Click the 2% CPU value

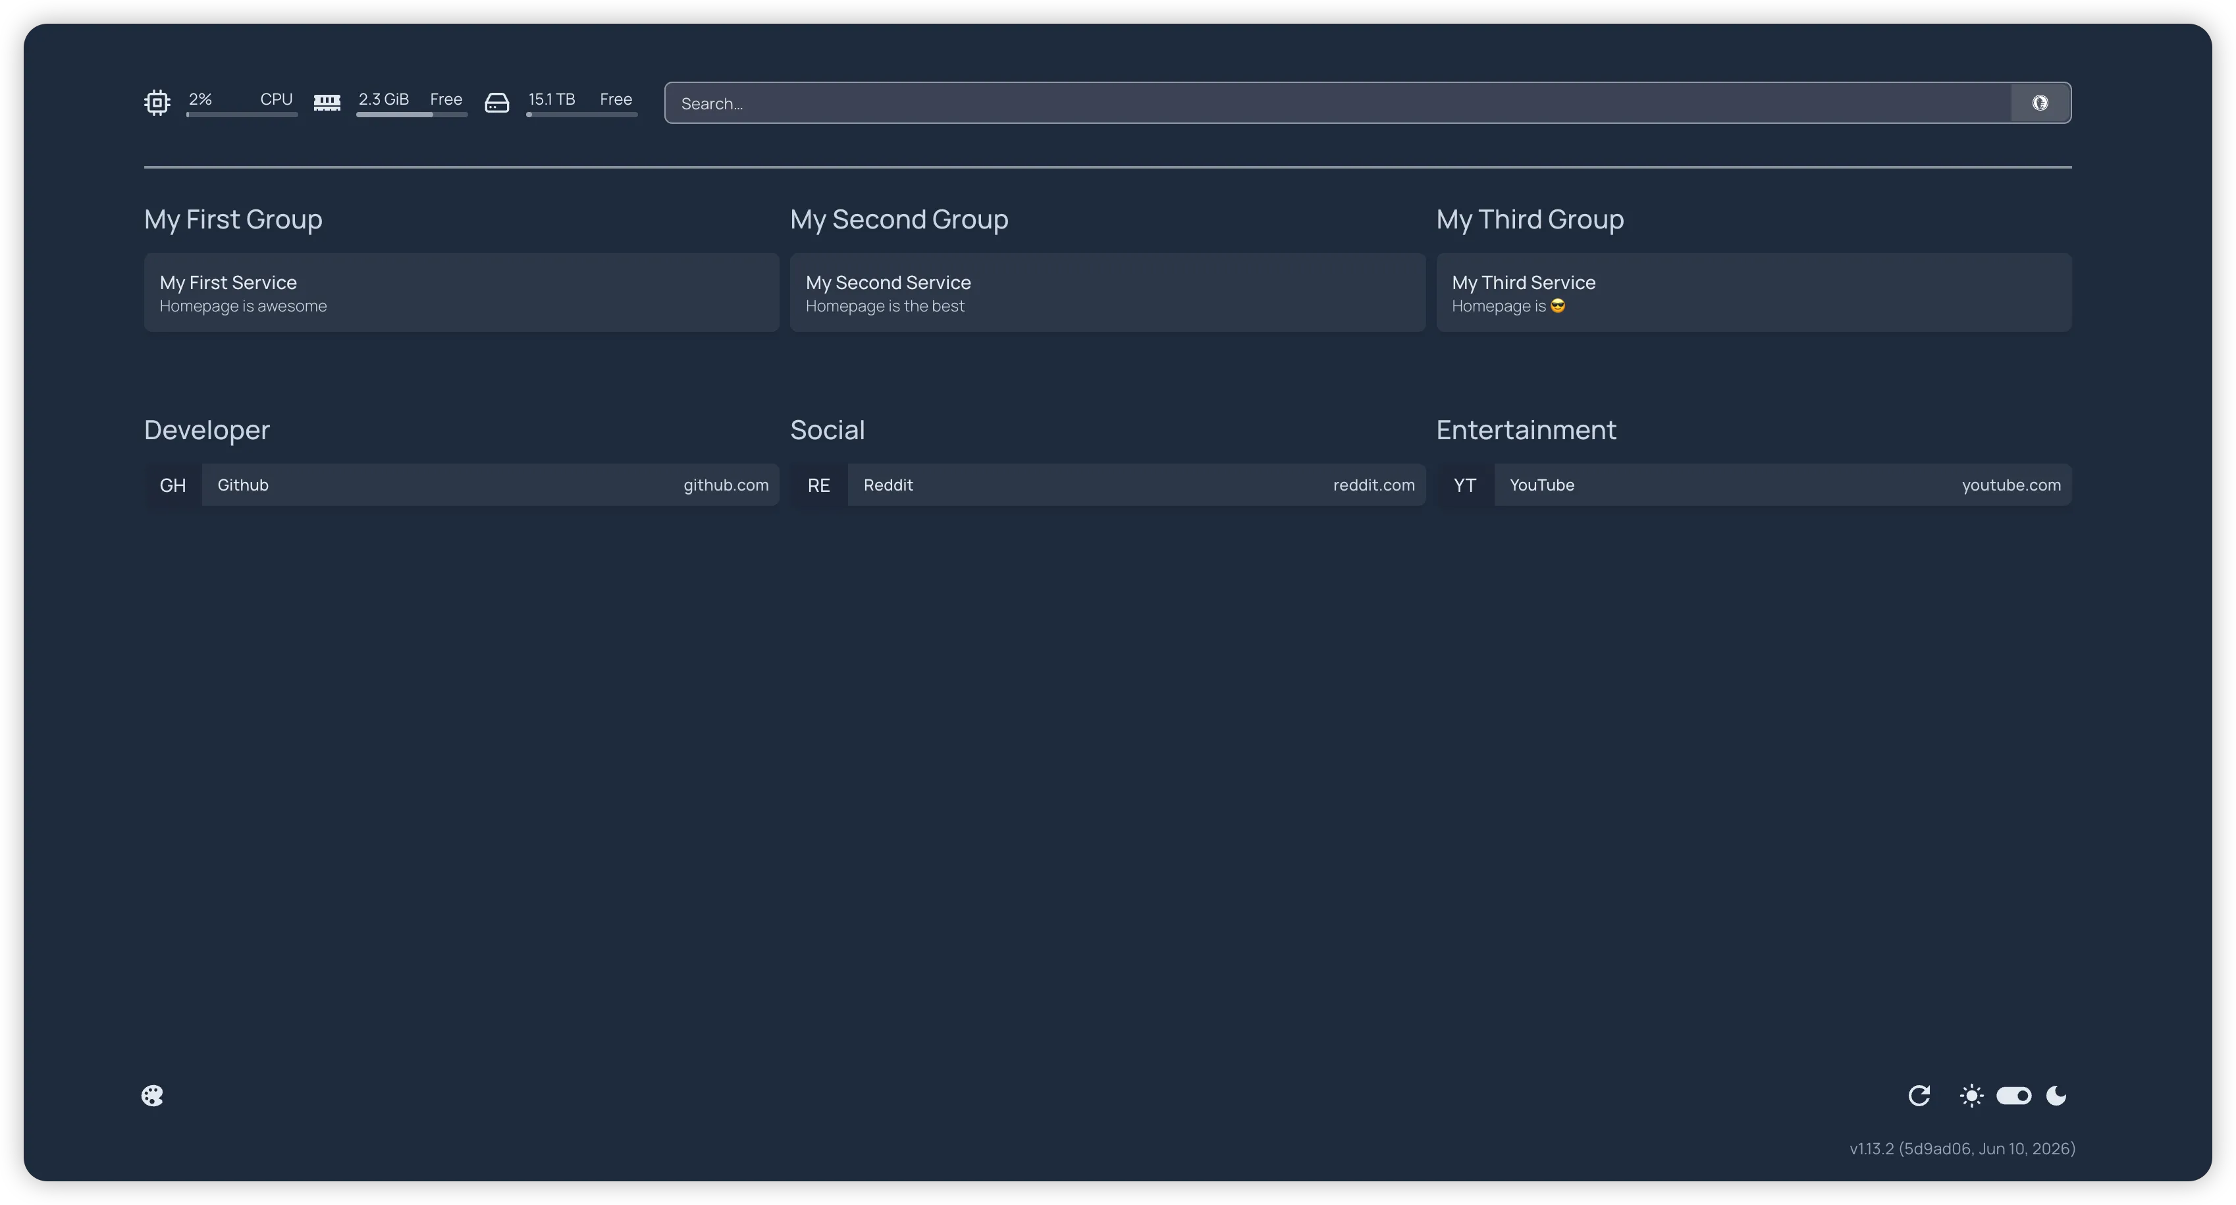(x=201, y=99)
